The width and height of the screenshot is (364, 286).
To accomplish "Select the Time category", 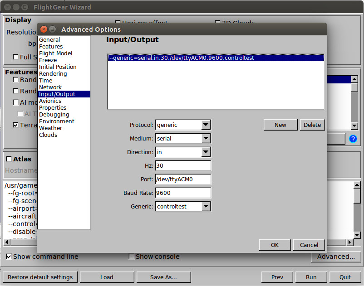I will [45, 80].
